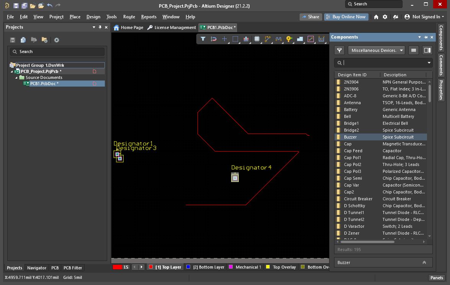The height and width of the screenshot is (285, 450).
Task: Expand the Buzzer details section
Action: (424, 262)
